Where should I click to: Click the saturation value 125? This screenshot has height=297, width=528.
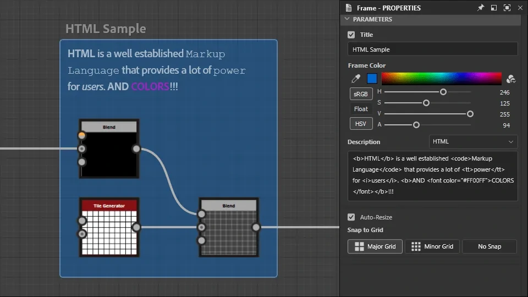click(504, 103)
